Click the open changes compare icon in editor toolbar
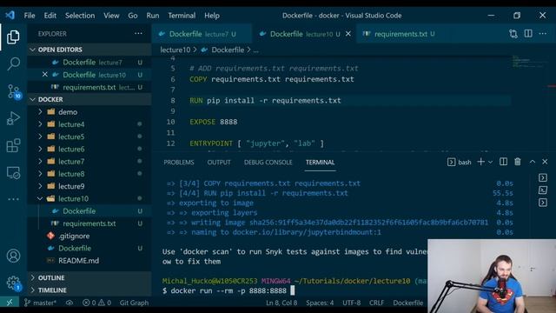This screenshot has width=556, height=313. (513, 34)
